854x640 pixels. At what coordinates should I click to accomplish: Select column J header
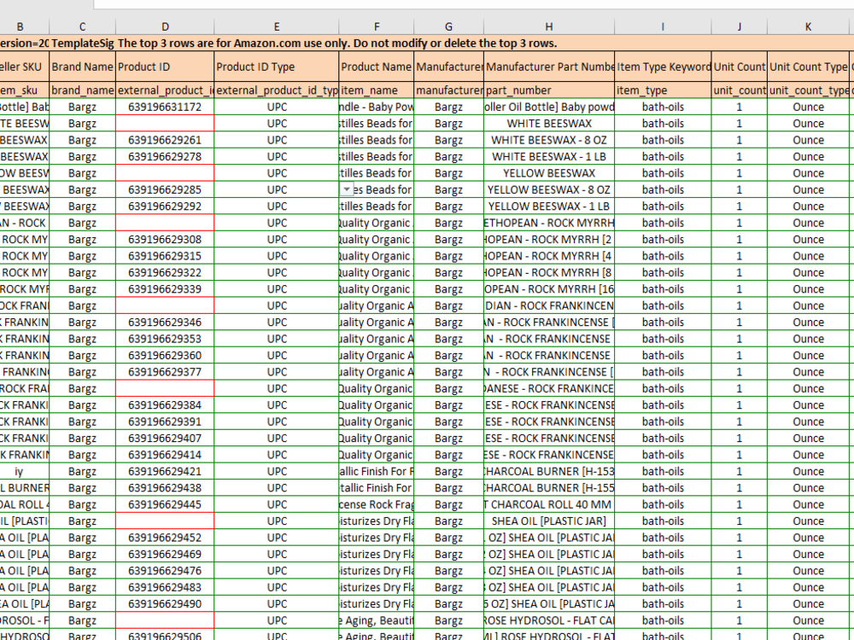[739, 26]
